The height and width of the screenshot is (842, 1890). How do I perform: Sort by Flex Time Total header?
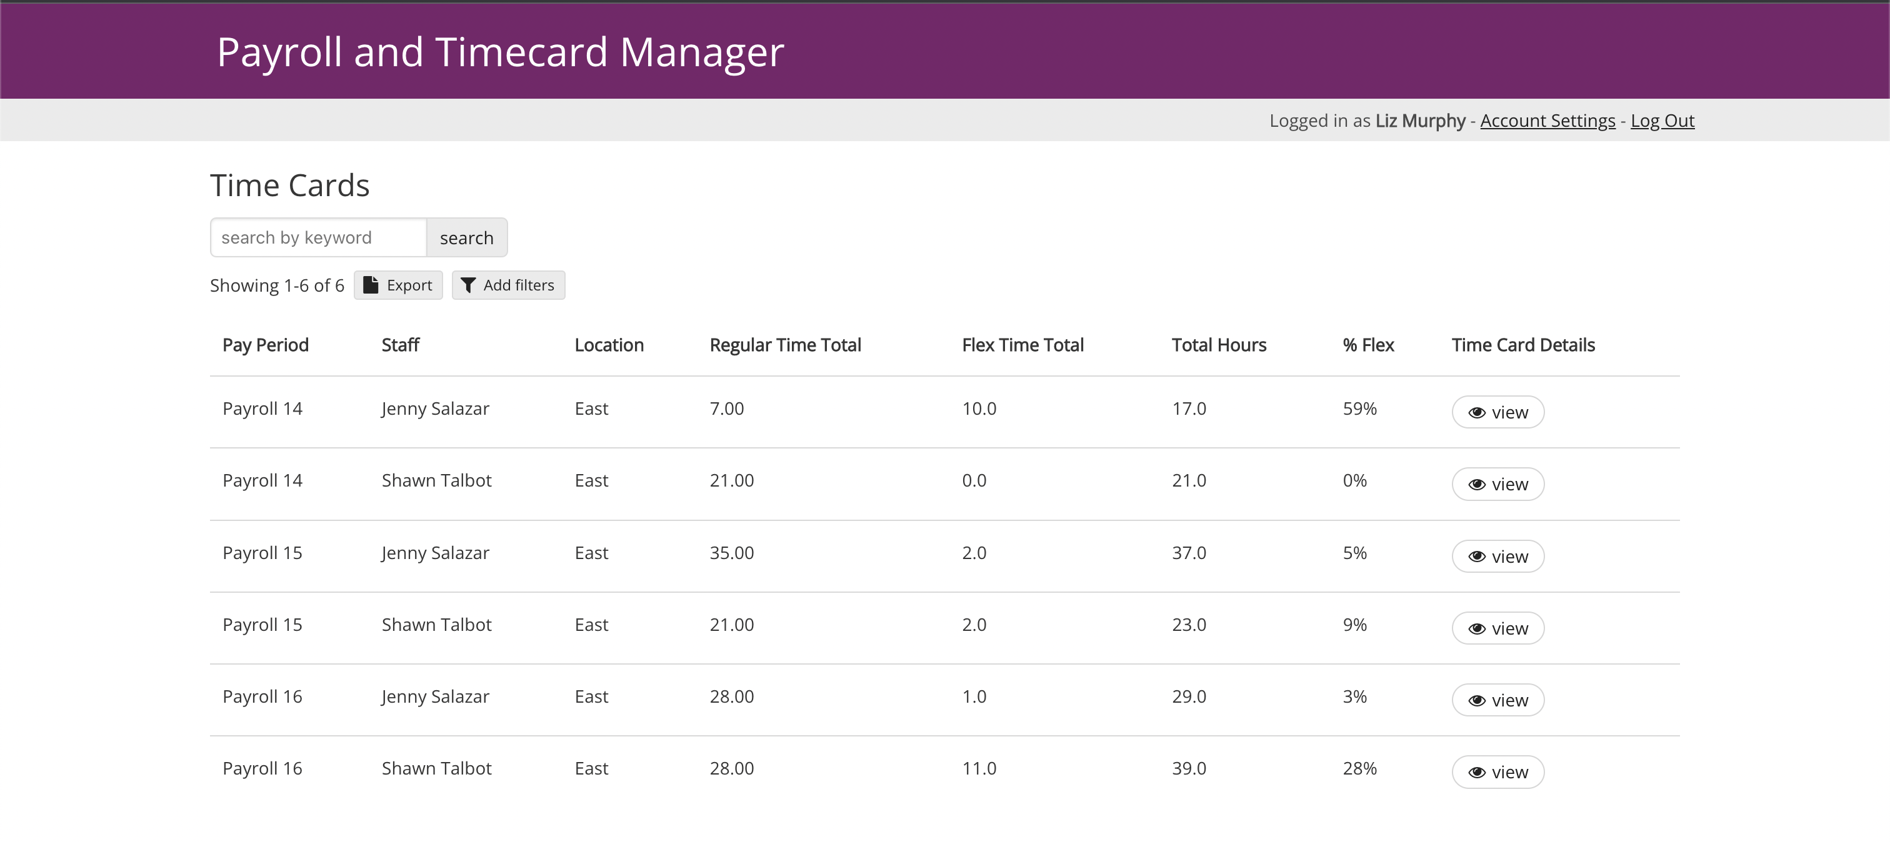pos(1022,345)
